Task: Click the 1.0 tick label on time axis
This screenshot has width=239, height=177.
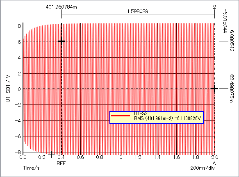Action: coord(119,157)
